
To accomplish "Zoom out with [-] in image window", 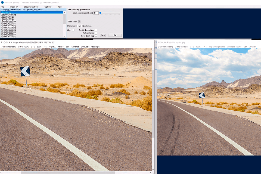I will [33, 47].
